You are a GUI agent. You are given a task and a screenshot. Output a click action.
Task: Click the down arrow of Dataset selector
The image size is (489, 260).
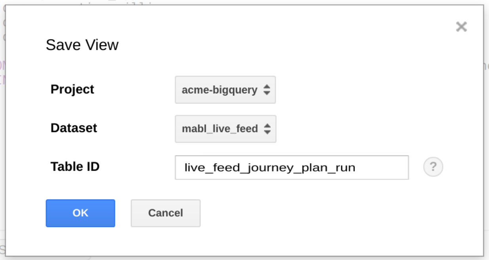pyautogui.click(x=267, y=132)
